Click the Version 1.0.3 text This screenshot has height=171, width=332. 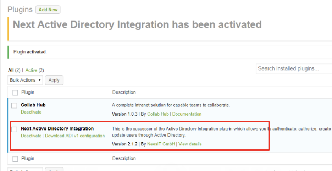coord(125,114)
